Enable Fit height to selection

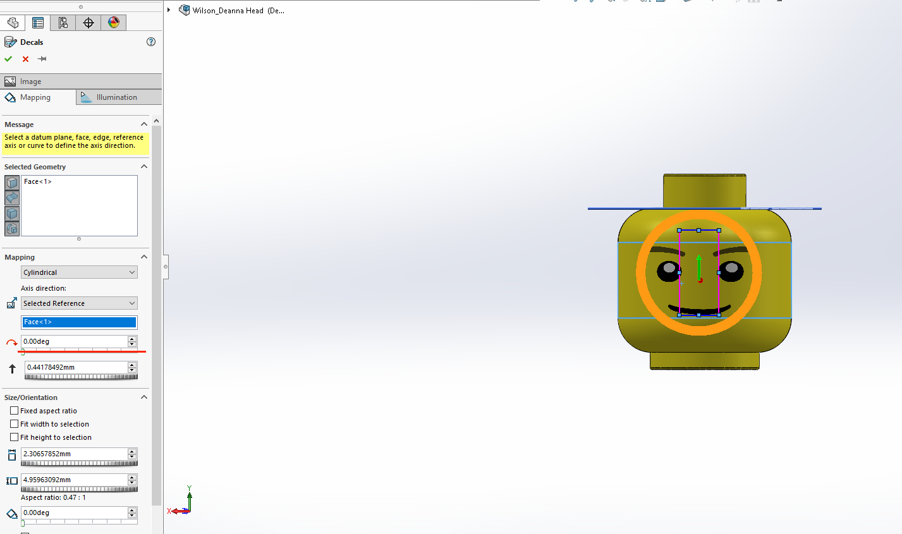click(14, 437)
